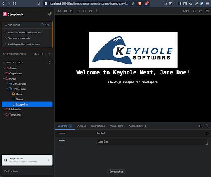Switch to the Interactions tab
211x177 pixels.
point(98,126)
